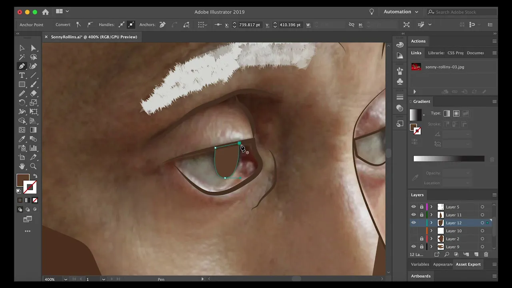This screenshot has height=288, width=512.
Task: Click the Home icon in top bar
Action: click(46, 12)
